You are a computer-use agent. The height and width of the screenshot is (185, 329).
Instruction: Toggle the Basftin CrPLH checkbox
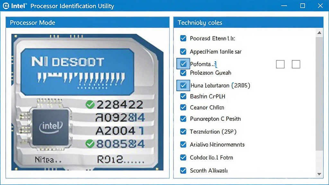(183, 96)
